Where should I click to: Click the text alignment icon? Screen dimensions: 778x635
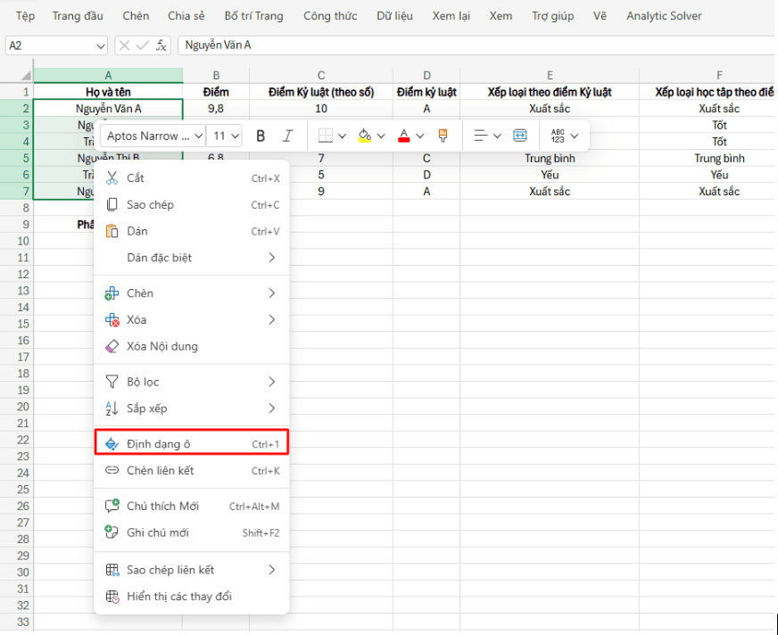coord(480,136)
